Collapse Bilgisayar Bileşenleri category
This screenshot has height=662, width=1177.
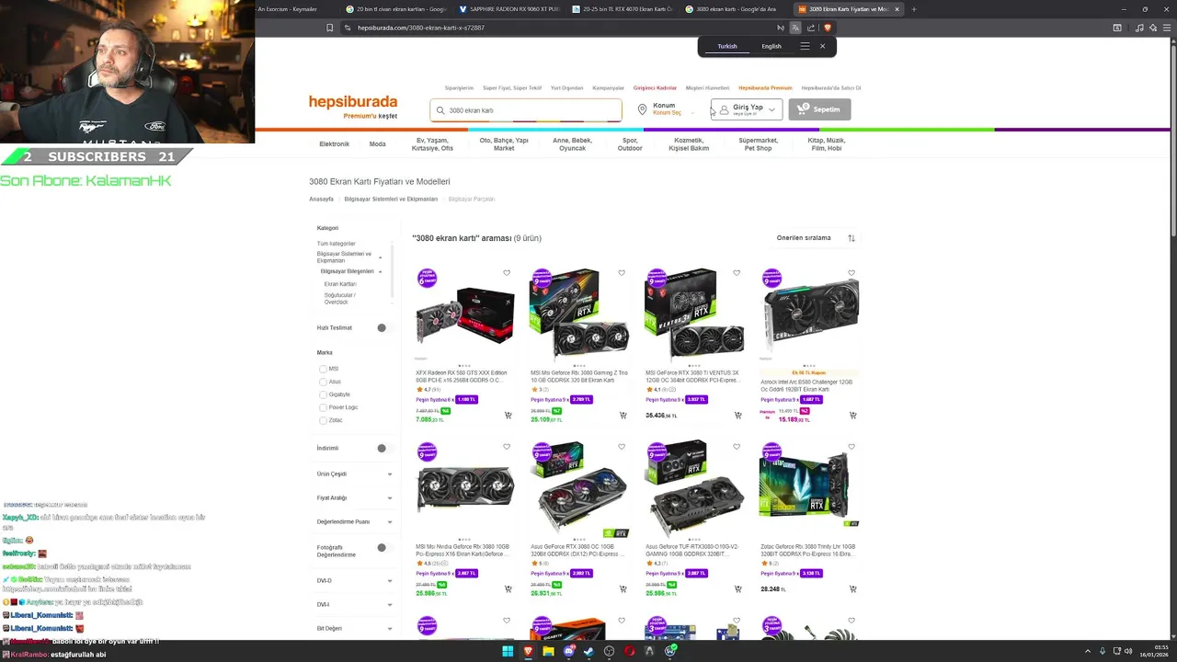click(380, 272)
